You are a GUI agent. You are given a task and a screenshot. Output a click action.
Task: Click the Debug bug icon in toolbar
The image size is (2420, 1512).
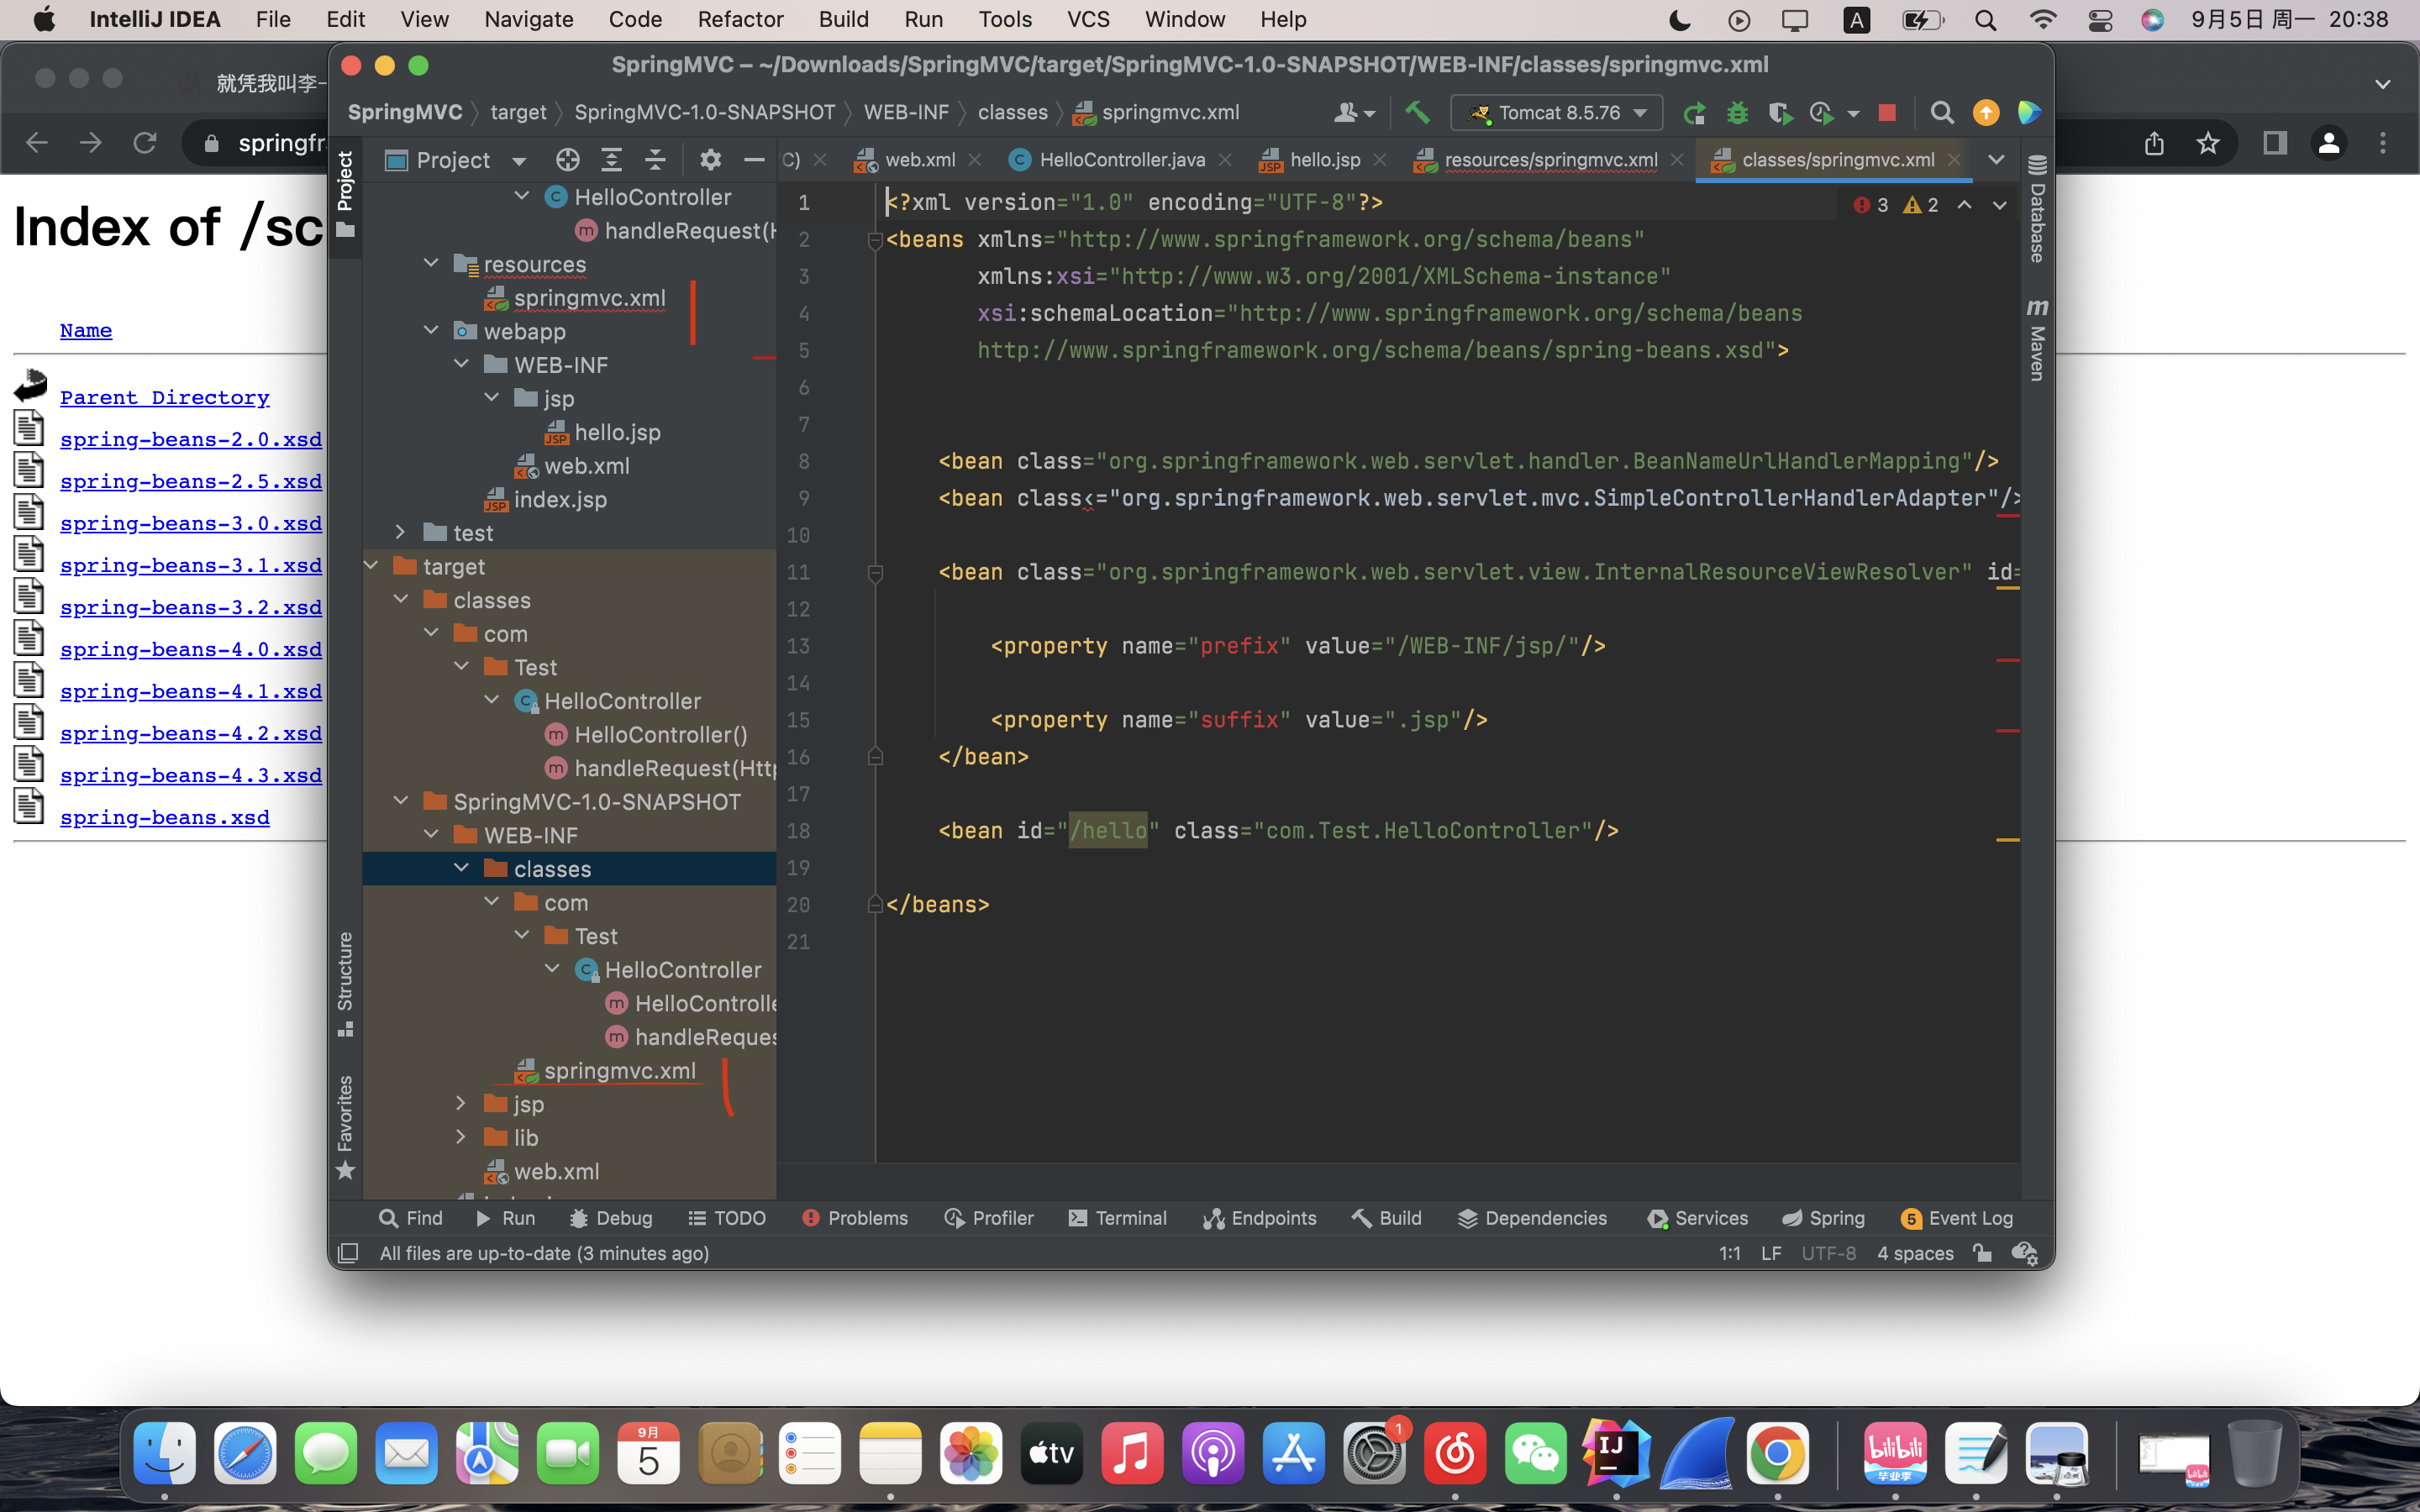click(1737, 113)
